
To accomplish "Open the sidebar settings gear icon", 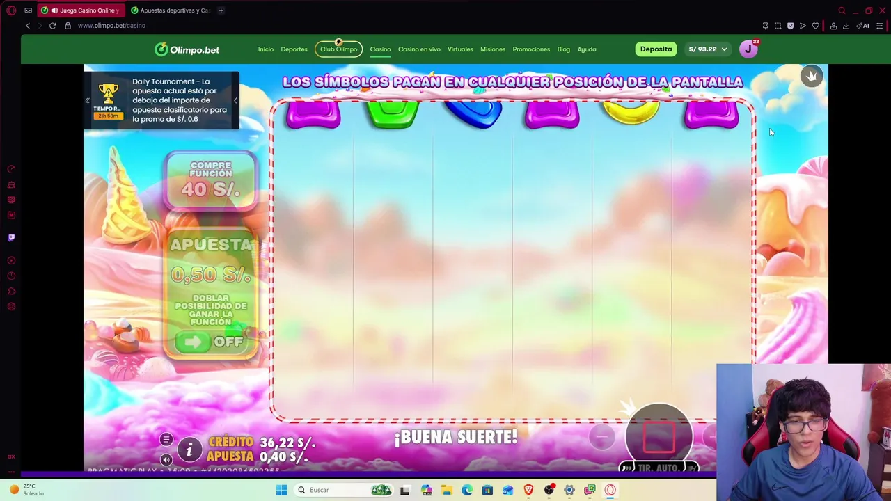I will tap(11, 307).
